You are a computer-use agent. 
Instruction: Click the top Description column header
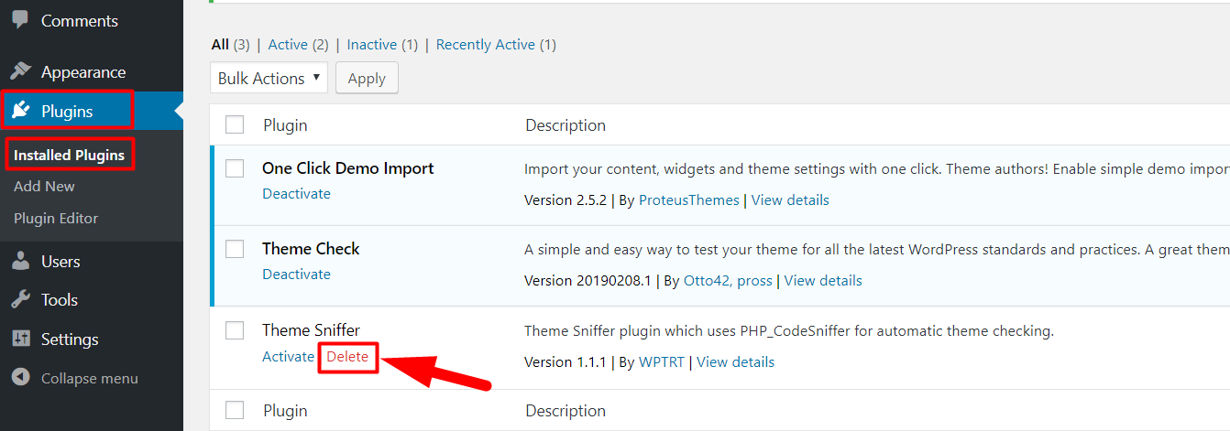tap(566, 124)
